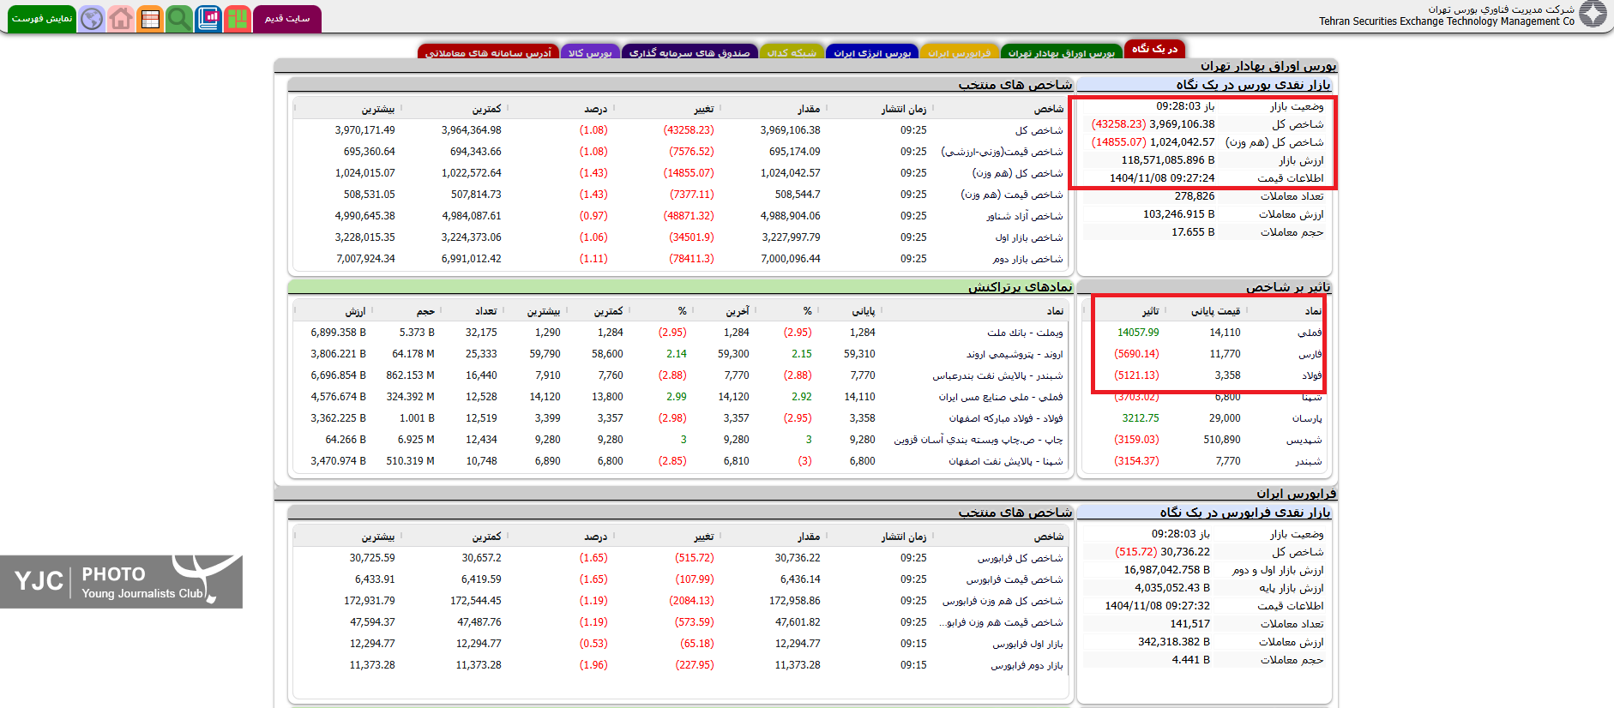This screenshot has height=708, width=1614.
Task: Click 'شاخص کل هم وزن فرابورس' row name
Action: pyautogui.click(x=1003, y=601)
